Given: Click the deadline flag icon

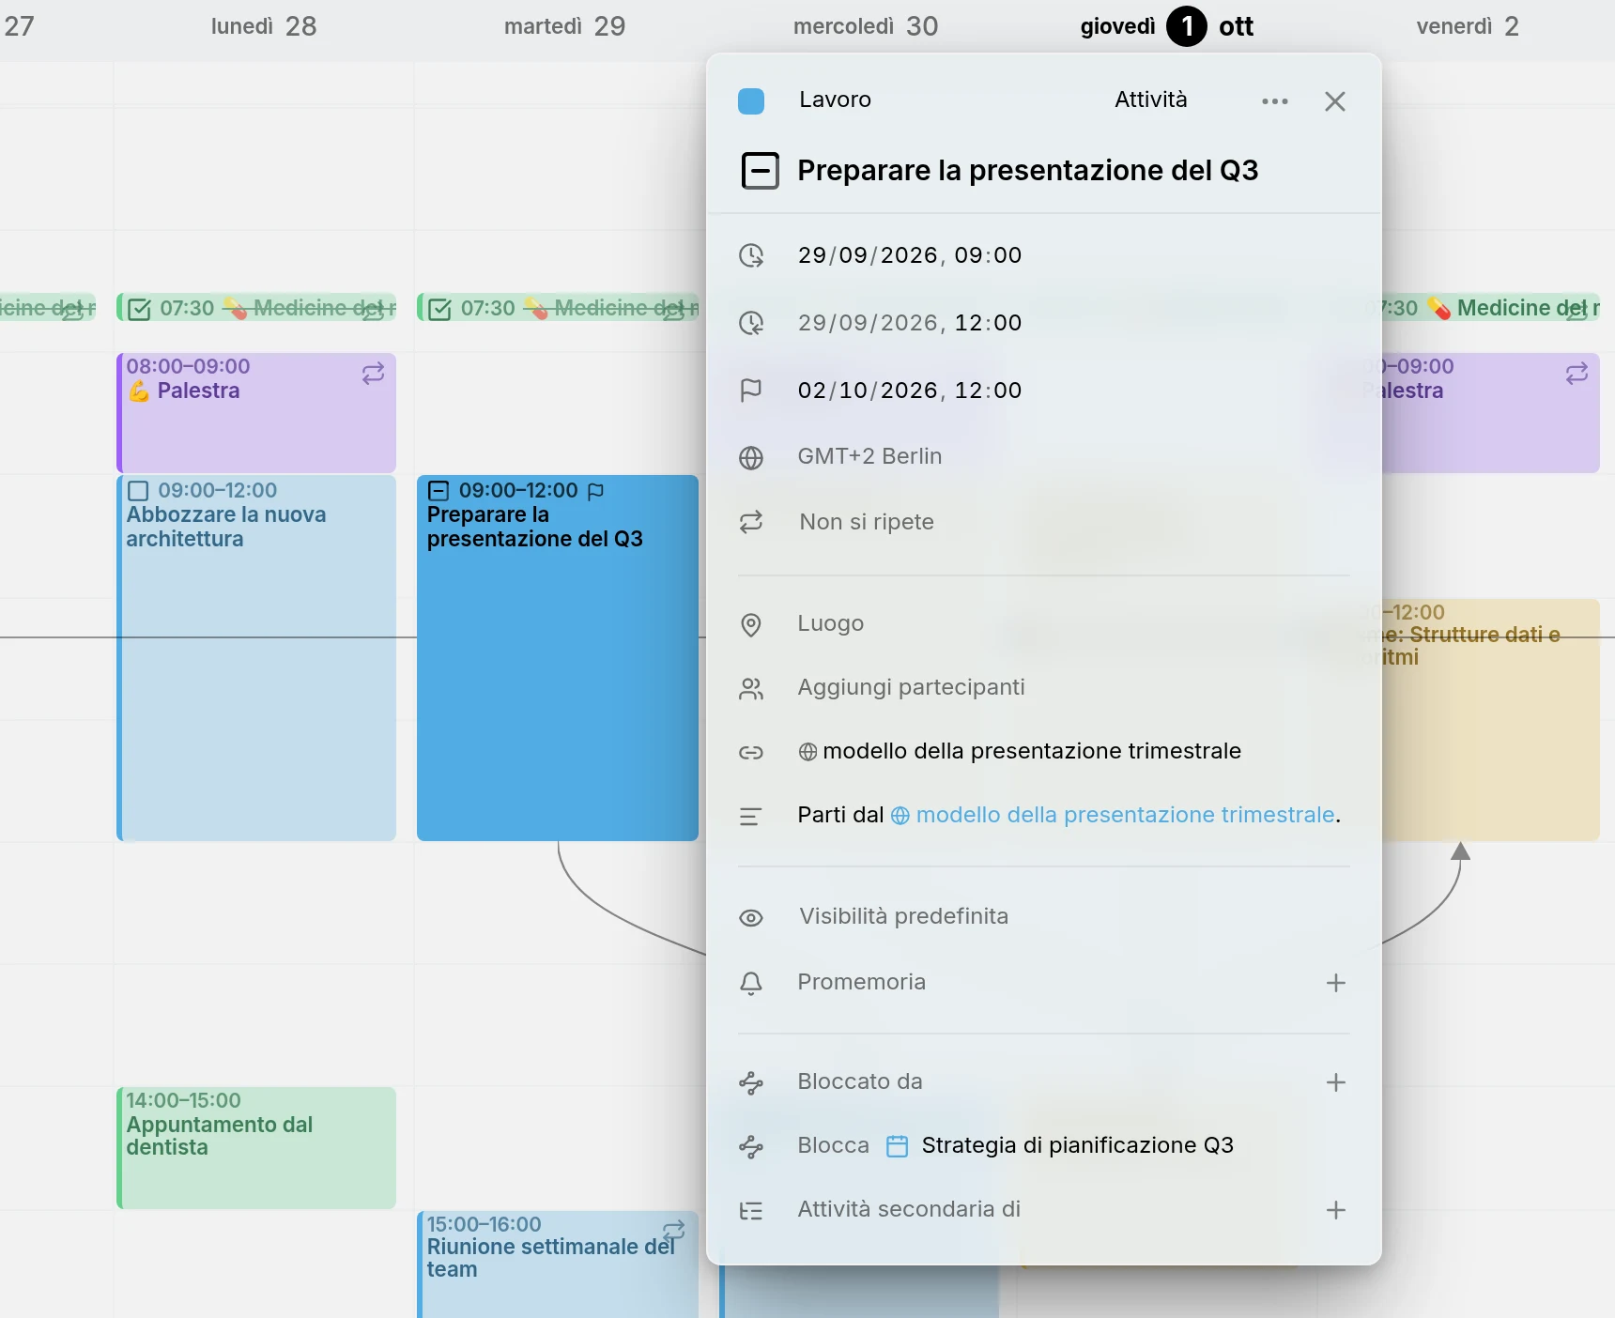Looking at the screenshot, I should click(751, 391).
